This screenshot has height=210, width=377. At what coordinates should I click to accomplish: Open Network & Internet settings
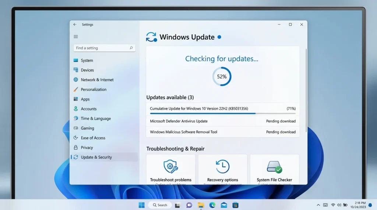(104, 80)
